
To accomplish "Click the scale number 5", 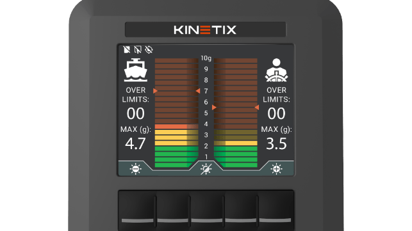I will (206, 113).
